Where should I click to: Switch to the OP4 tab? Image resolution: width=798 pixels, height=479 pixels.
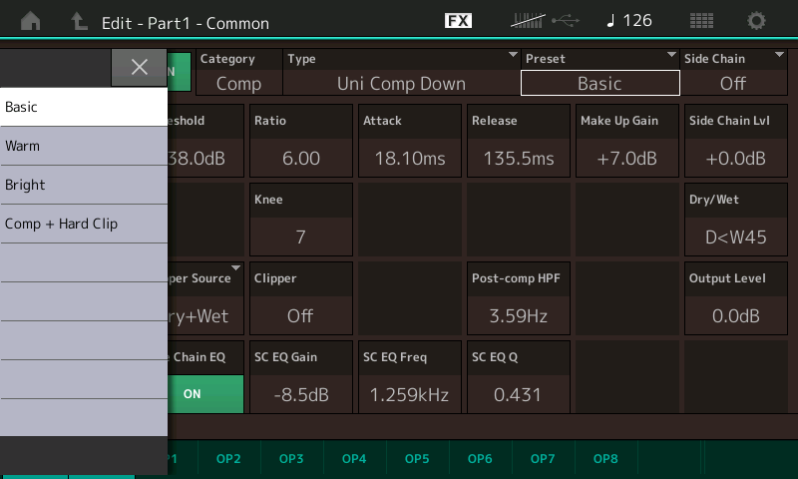click(354, 459)
